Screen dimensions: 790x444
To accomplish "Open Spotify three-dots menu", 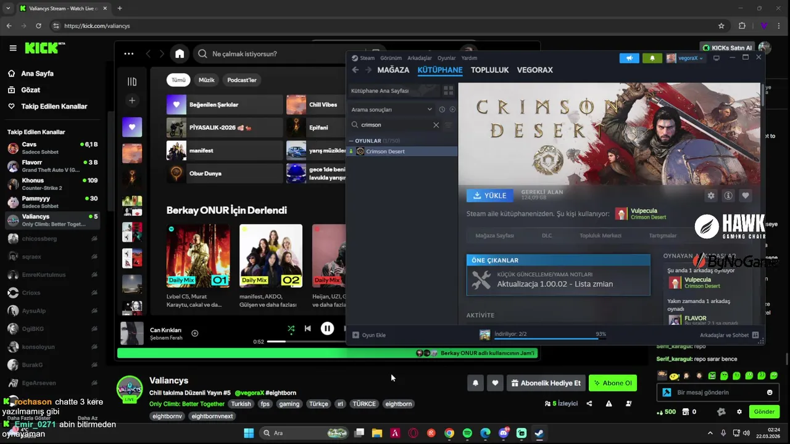I will pyautogui.click(x=128, y=54).
